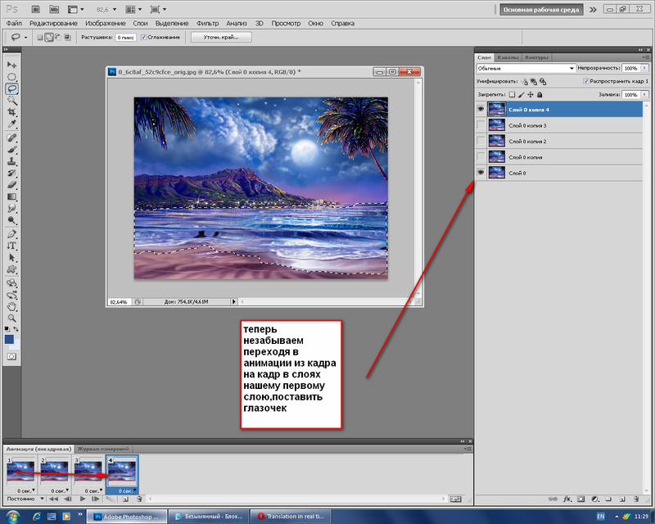Select the Lasso tool in the toolbox
Image resolution: width=655 pixels, height=524 pixels.
11,88
